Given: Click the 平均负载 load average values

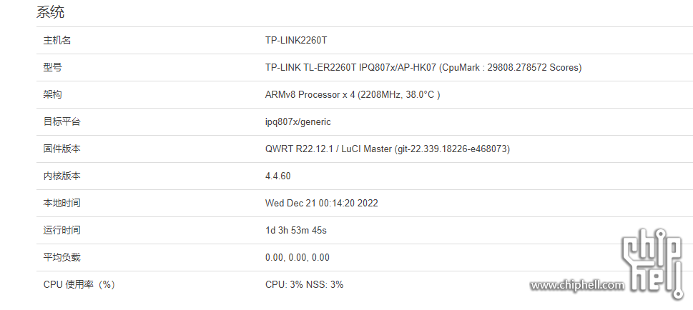Looking at the screenshot, I should pos(298,257).
